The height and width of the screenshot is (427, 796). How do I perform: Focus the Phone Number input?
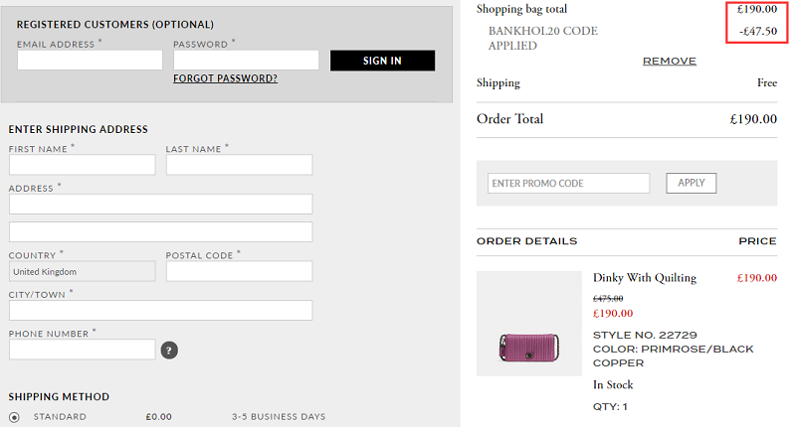[x=82, y=350]
